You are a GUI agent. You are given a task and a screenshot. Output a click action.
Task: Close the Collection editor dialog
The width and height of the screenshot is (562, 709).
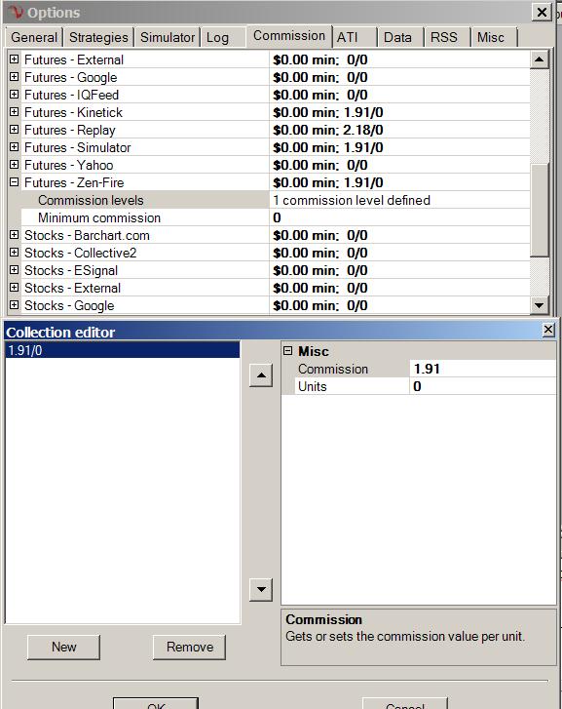pos(548,330)
